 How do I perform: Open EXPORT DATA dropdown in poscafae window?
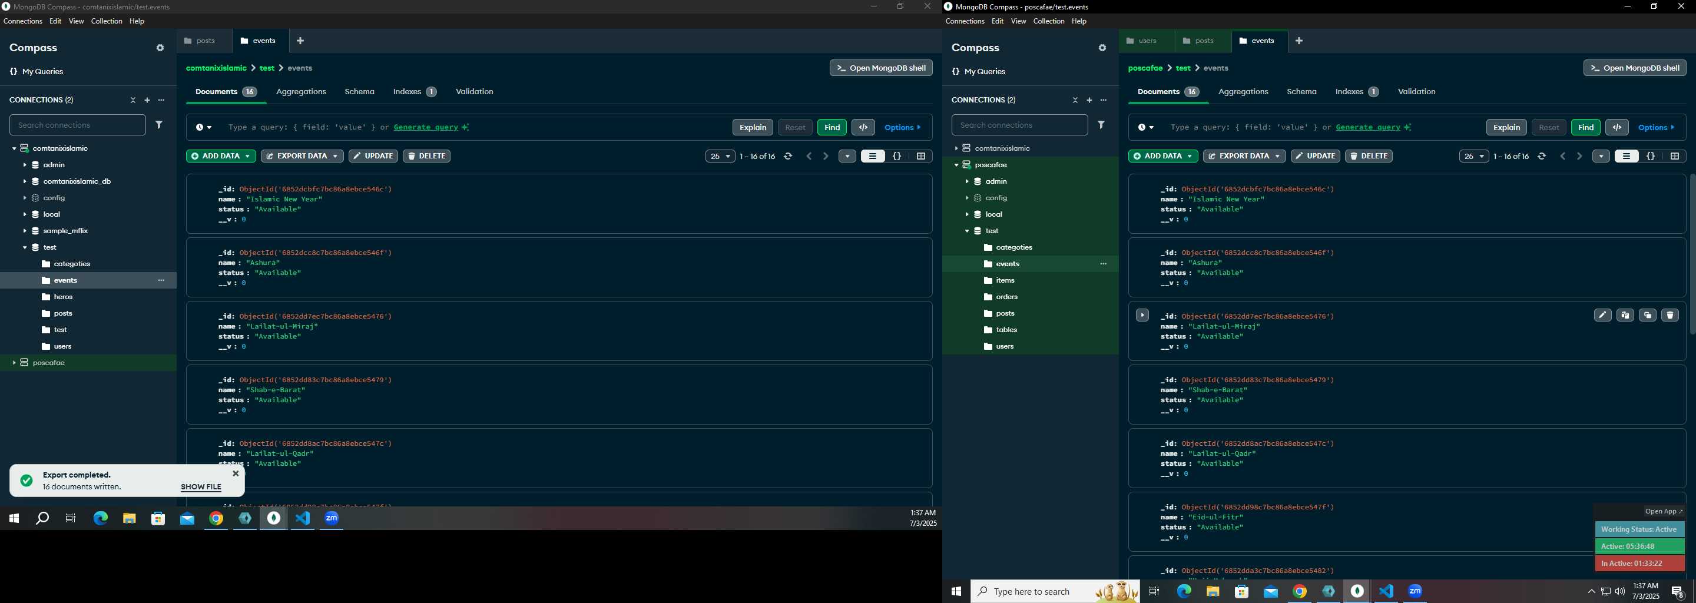point(1244,156)
